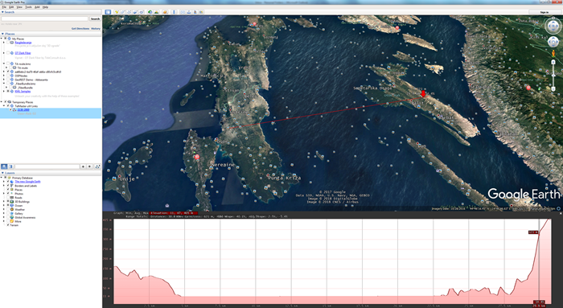Click the Get Directions link
Image resolution: width=563 pixels, height=308 pixels.
point(80,28)
